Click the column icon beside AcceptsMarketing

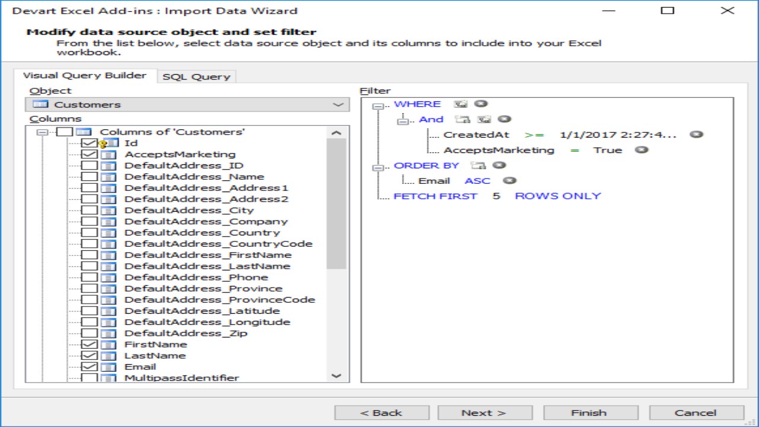pyautogui.click(x=109, y=154)
